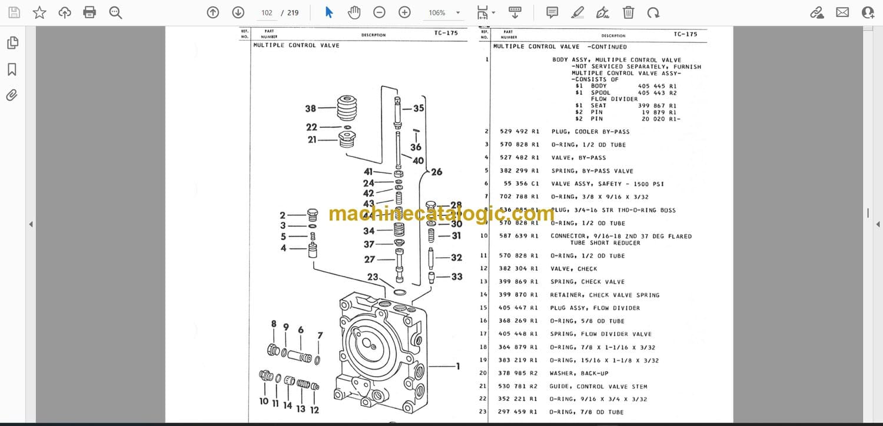Click 'BODY ASSY, MULTIPLE CONTROL VALVE' line
Image resolution: width=883 pixels, height=426 pixels.
(x=617, y=60)
